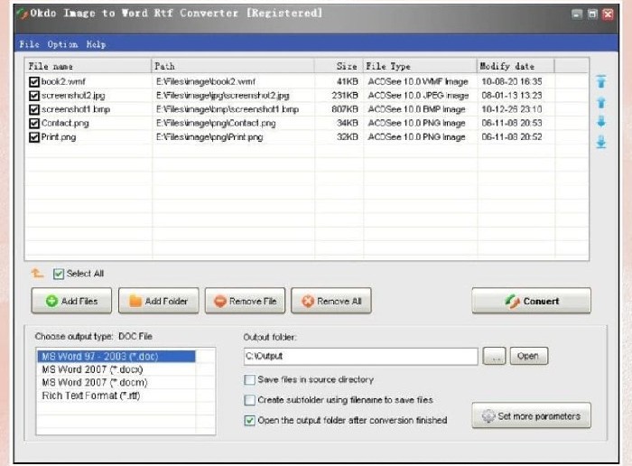Enable Save files in source directory

[249, 379]
